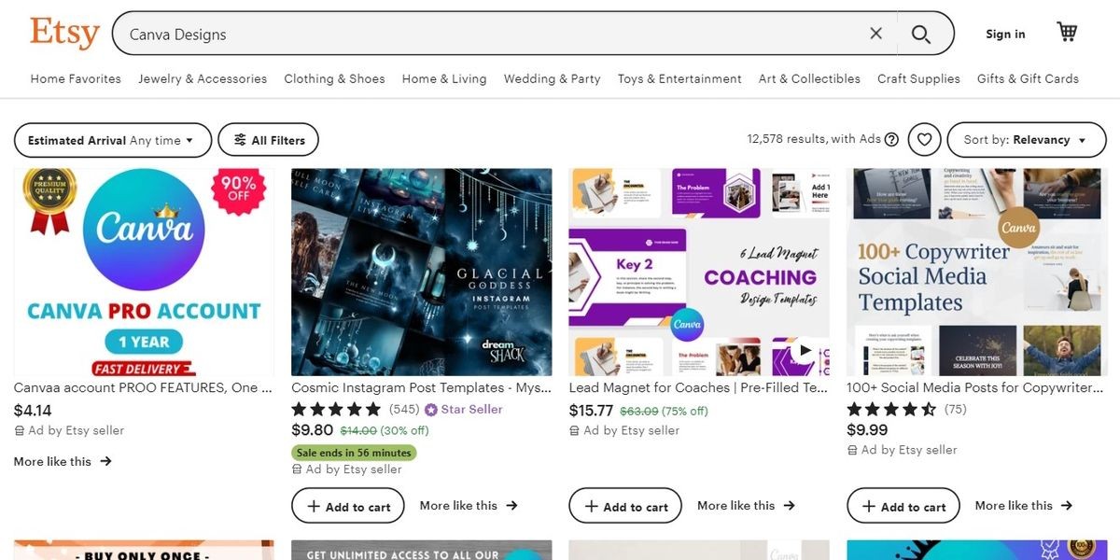Screen dimensions: 1120x560
Task: Click the $4.14 price
Action: click(33, 410)
